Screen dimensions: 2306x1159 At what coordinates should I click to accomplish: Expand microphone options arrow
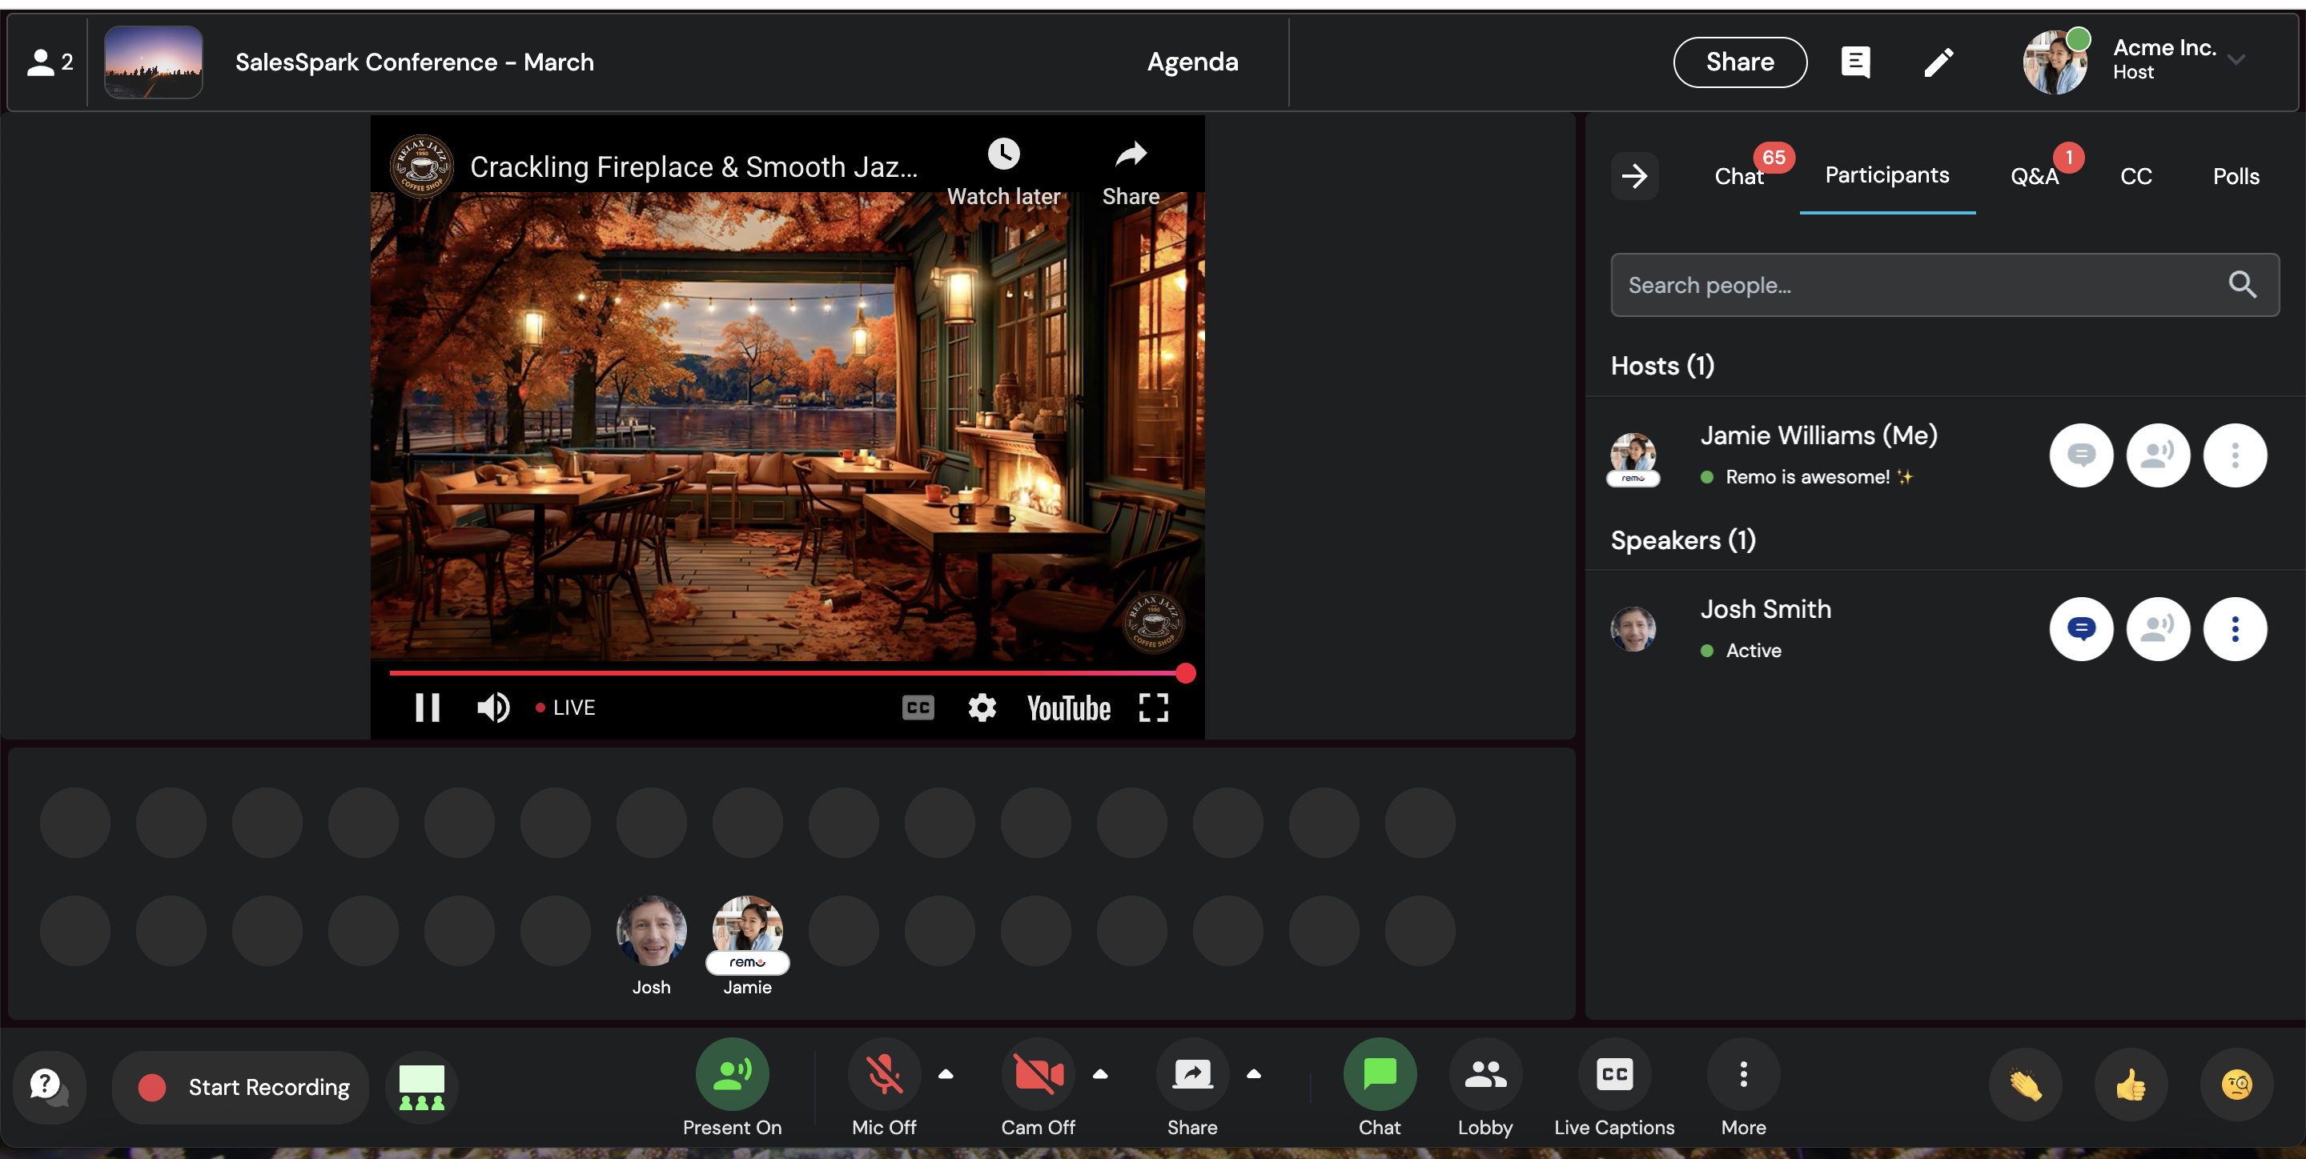click(x=946, y=1074)
